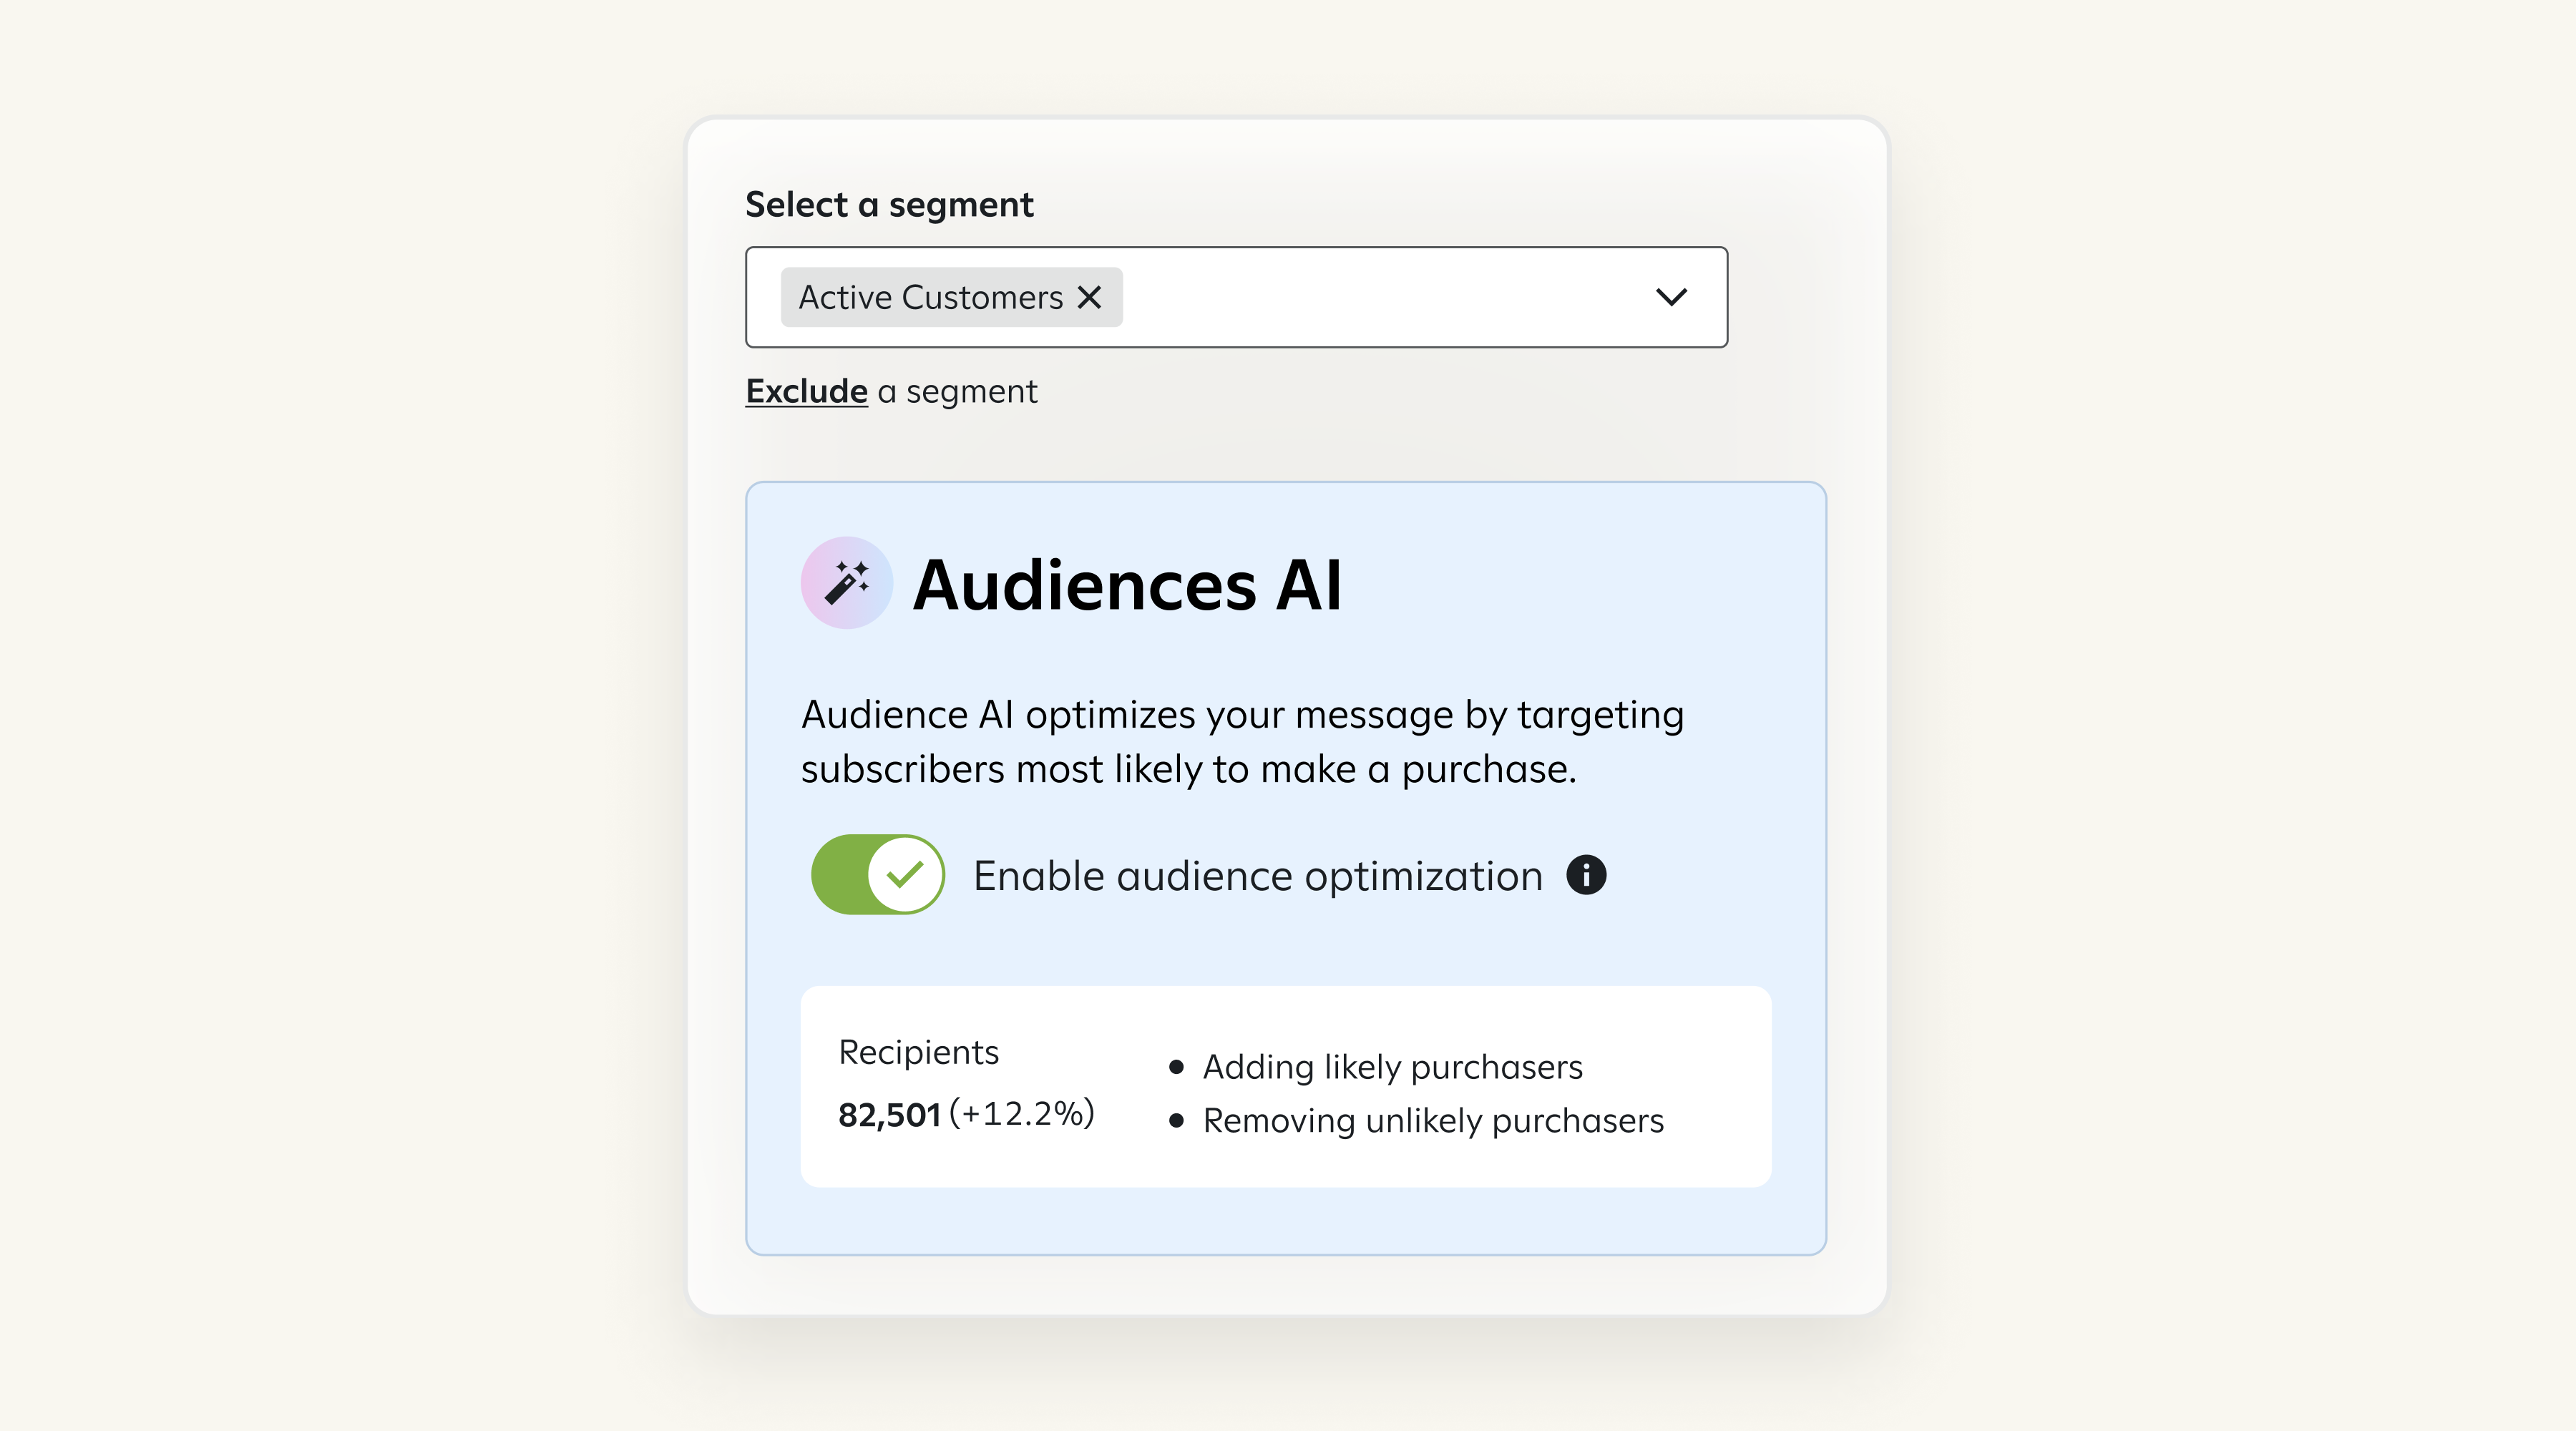Select the info circle beside the toggle label
This screenshot has height=1431, width=2576.
tap(1586, 874)
